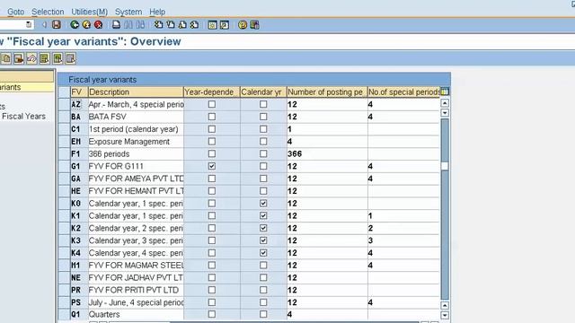Click the Next Page icon
The image size is (575, 323).
tap(182, 25)
